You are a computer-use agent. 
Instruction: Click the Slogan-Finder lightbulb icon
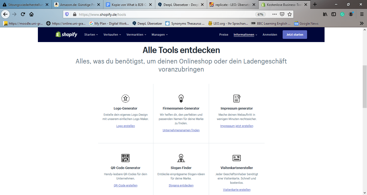tap(181, 158)
